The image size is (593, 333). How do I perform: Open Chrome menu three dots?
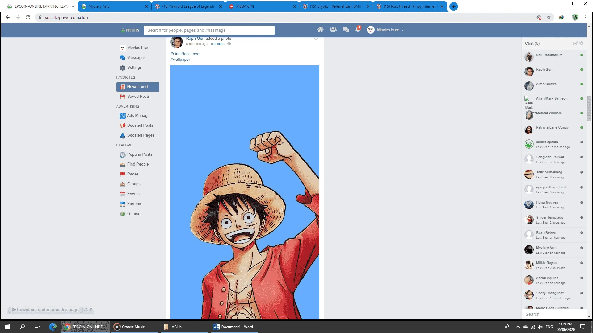tap(585, 17)
